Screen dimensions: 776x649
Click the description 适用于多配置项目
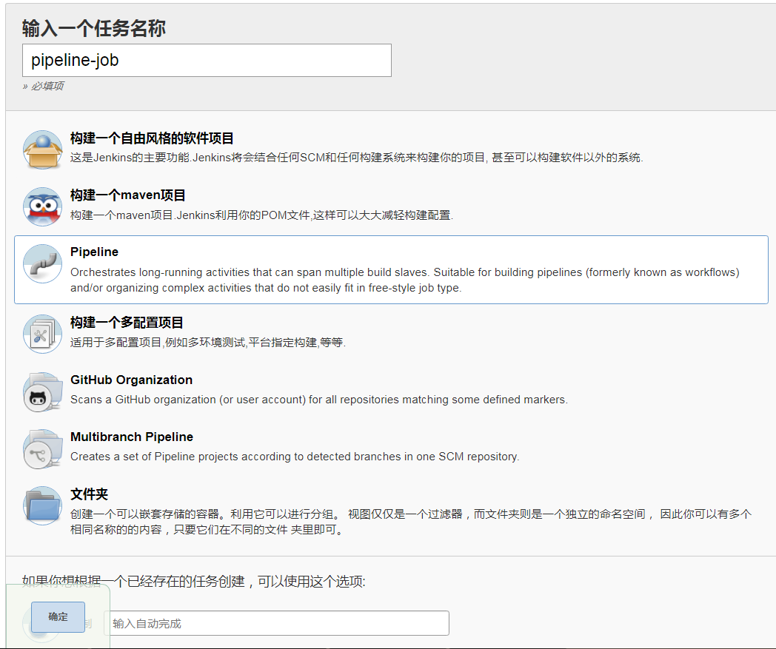pos(208,343)
